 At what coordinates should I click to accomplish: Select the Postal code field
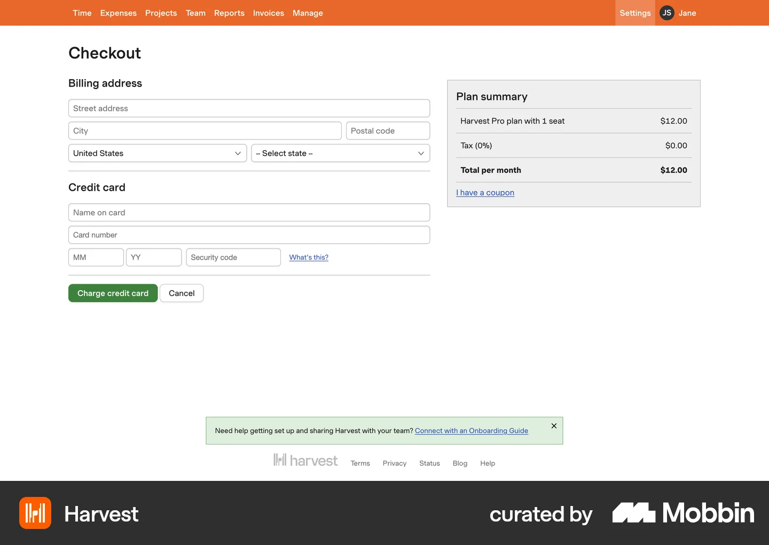click(x=388, y=131)
